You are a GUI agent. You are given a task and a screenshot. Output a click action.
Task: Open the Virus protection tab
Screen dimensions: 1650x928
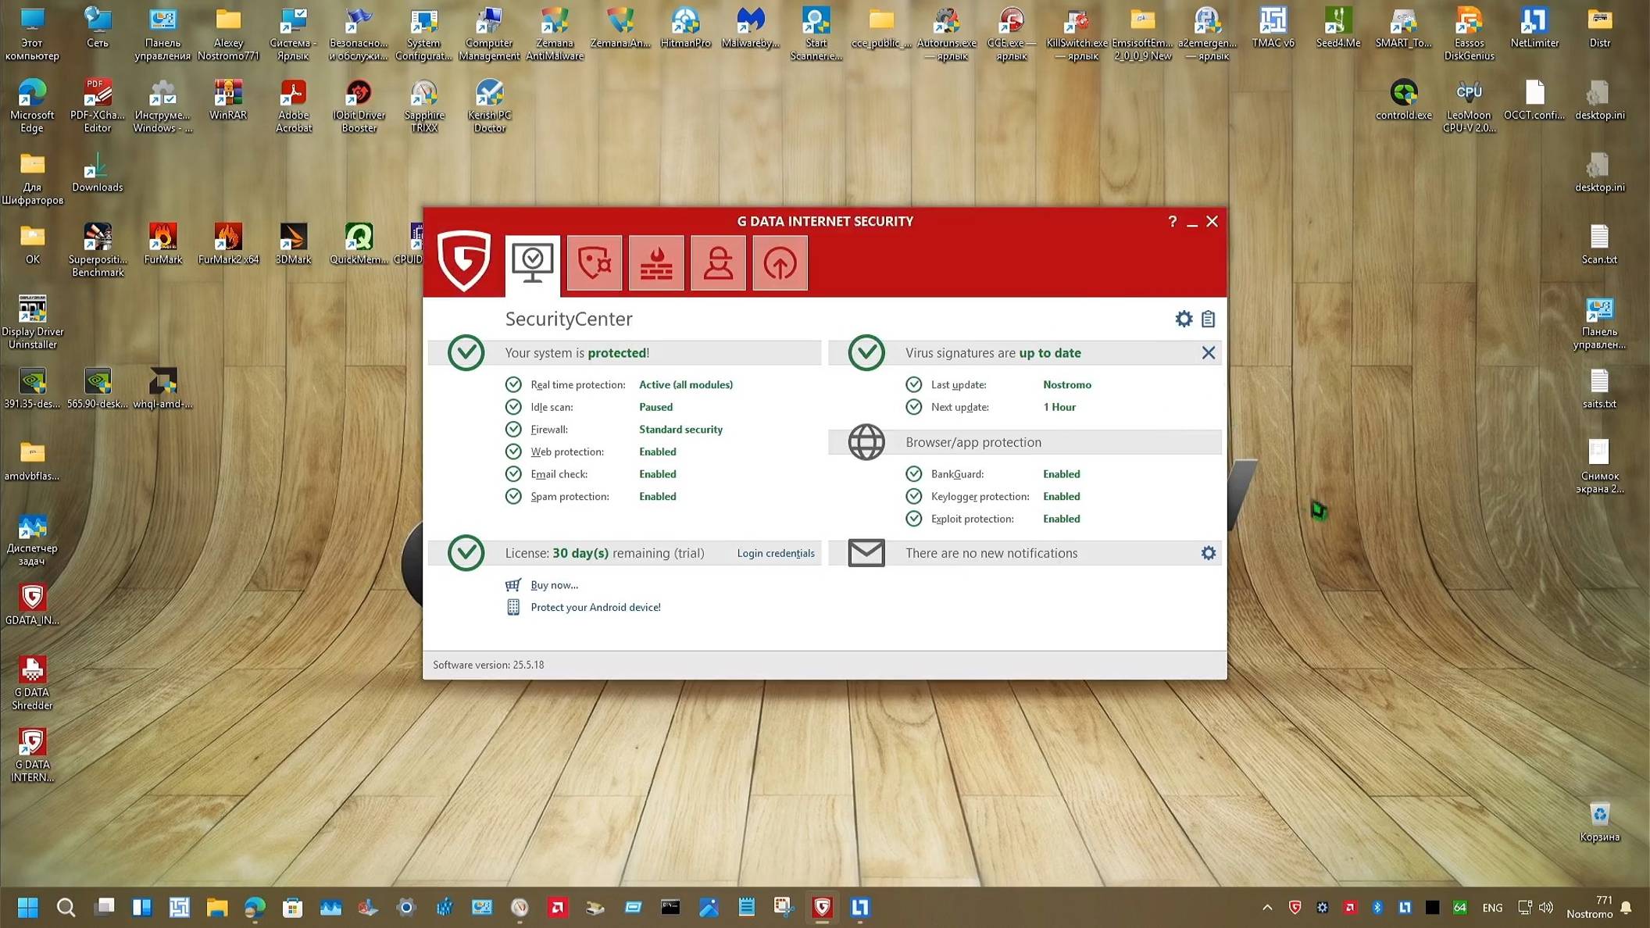tap(594, 263)
